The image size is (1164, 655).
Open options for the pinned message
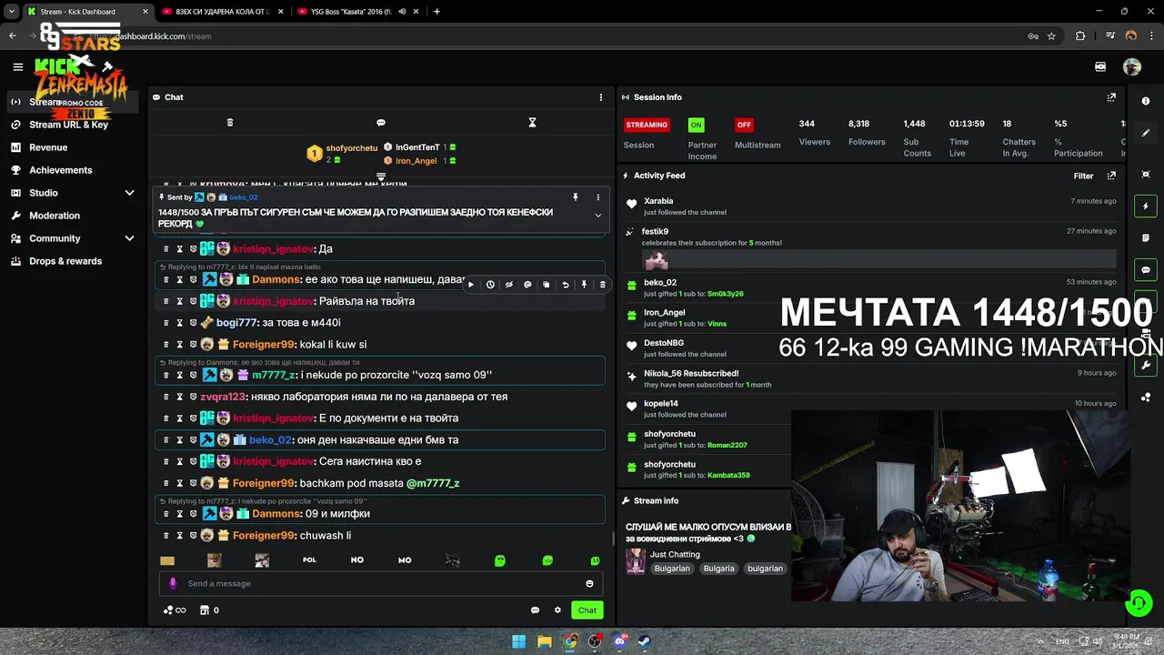[597, 197]
